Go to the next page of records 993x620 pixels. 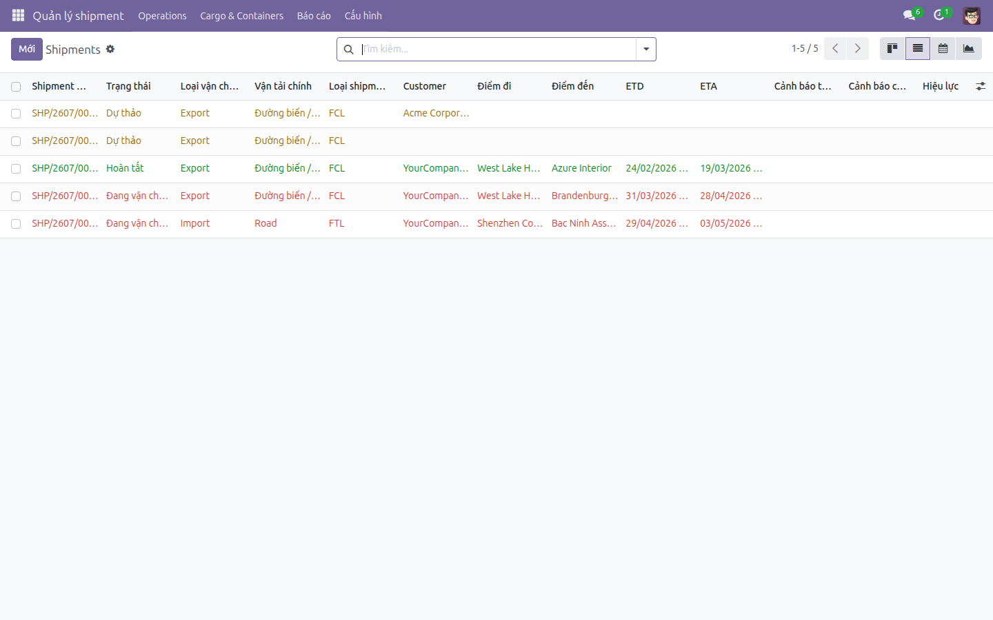point(858,49)
